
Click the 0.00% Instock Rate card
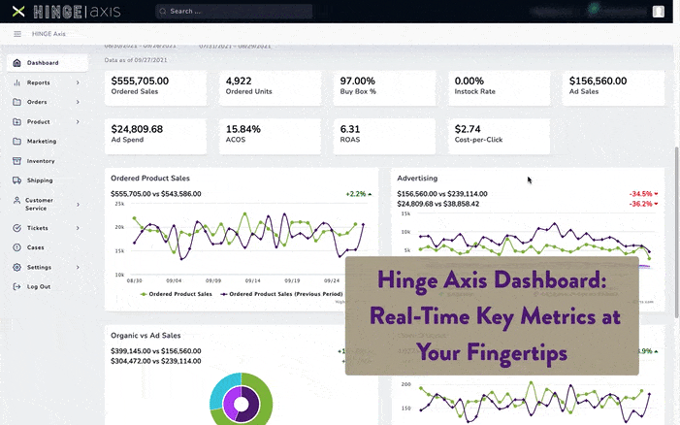[x=500, y=88]
